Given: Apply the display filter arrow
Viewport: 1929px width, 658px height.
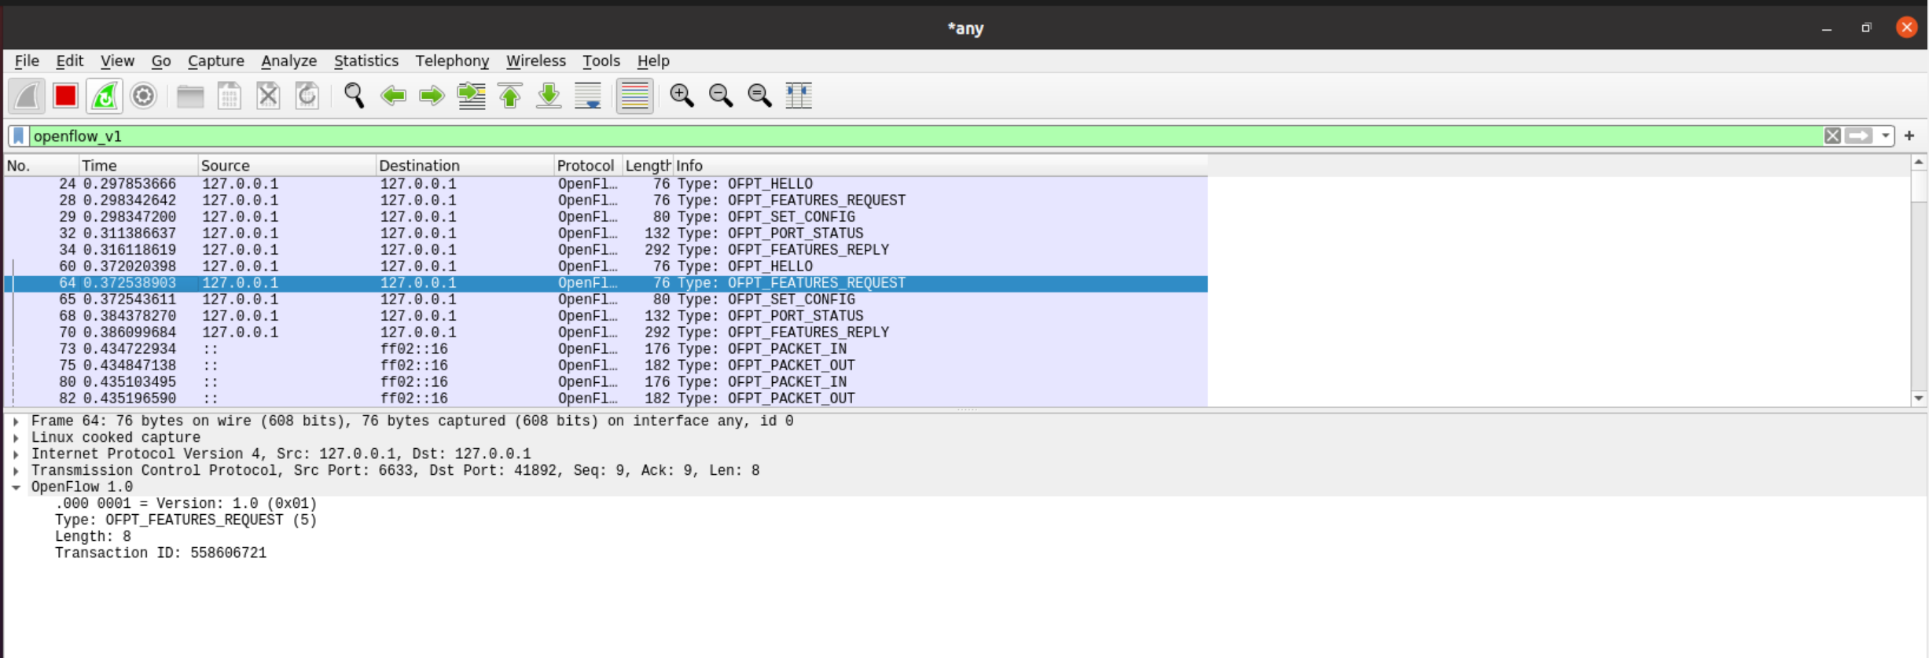Looking at the screenshot, I should coord(1859,136).
